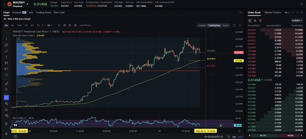Select the 1D timeframe
This screenshot has height=139, width=306.
pos(38,25)
